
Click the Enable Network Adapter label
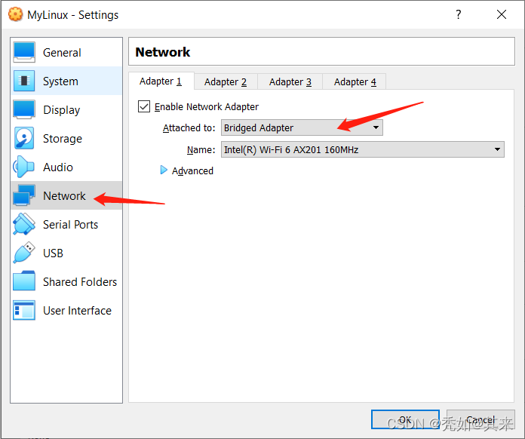click(x=207, y=107)
